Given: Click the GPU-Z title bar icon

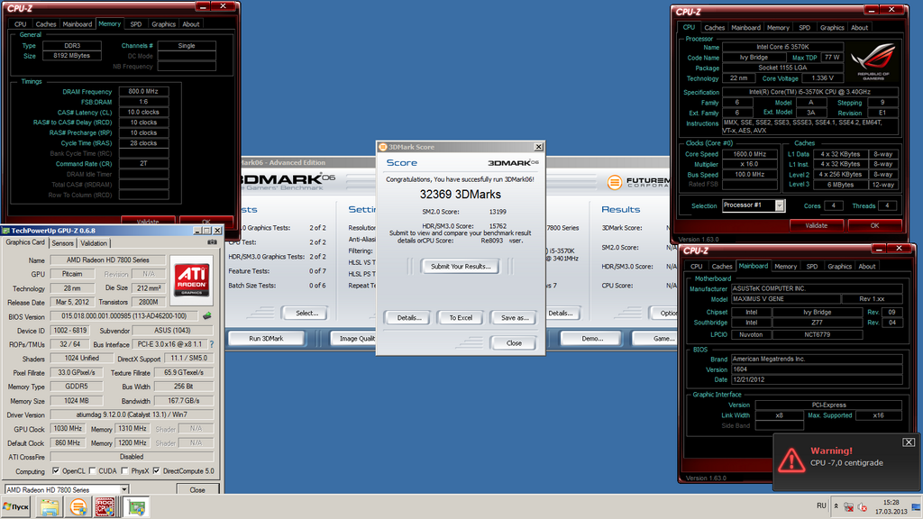Looking at the screenshot, I should pyautogui.click(x=6, y=231).
